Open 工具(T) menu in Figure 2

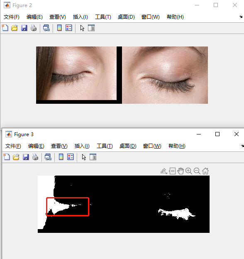pos(103,17)
